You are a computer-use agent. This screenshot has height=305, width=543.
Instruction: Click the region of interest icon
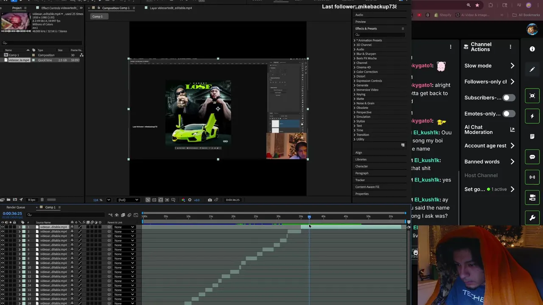[167, 200]
